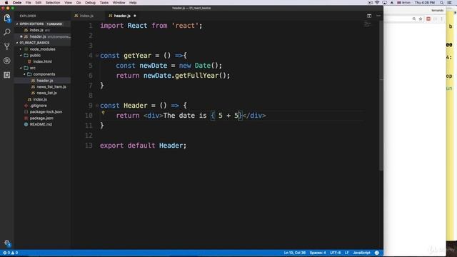Click the zoom magnifier in browser address bar
Screen dimensions: 457x257
click(414, 19)
